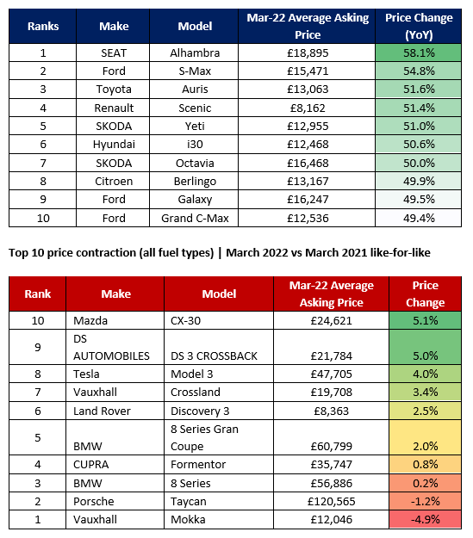
Task: Select the Porsche Taycan price £120,565
Action: coord(331,502)
